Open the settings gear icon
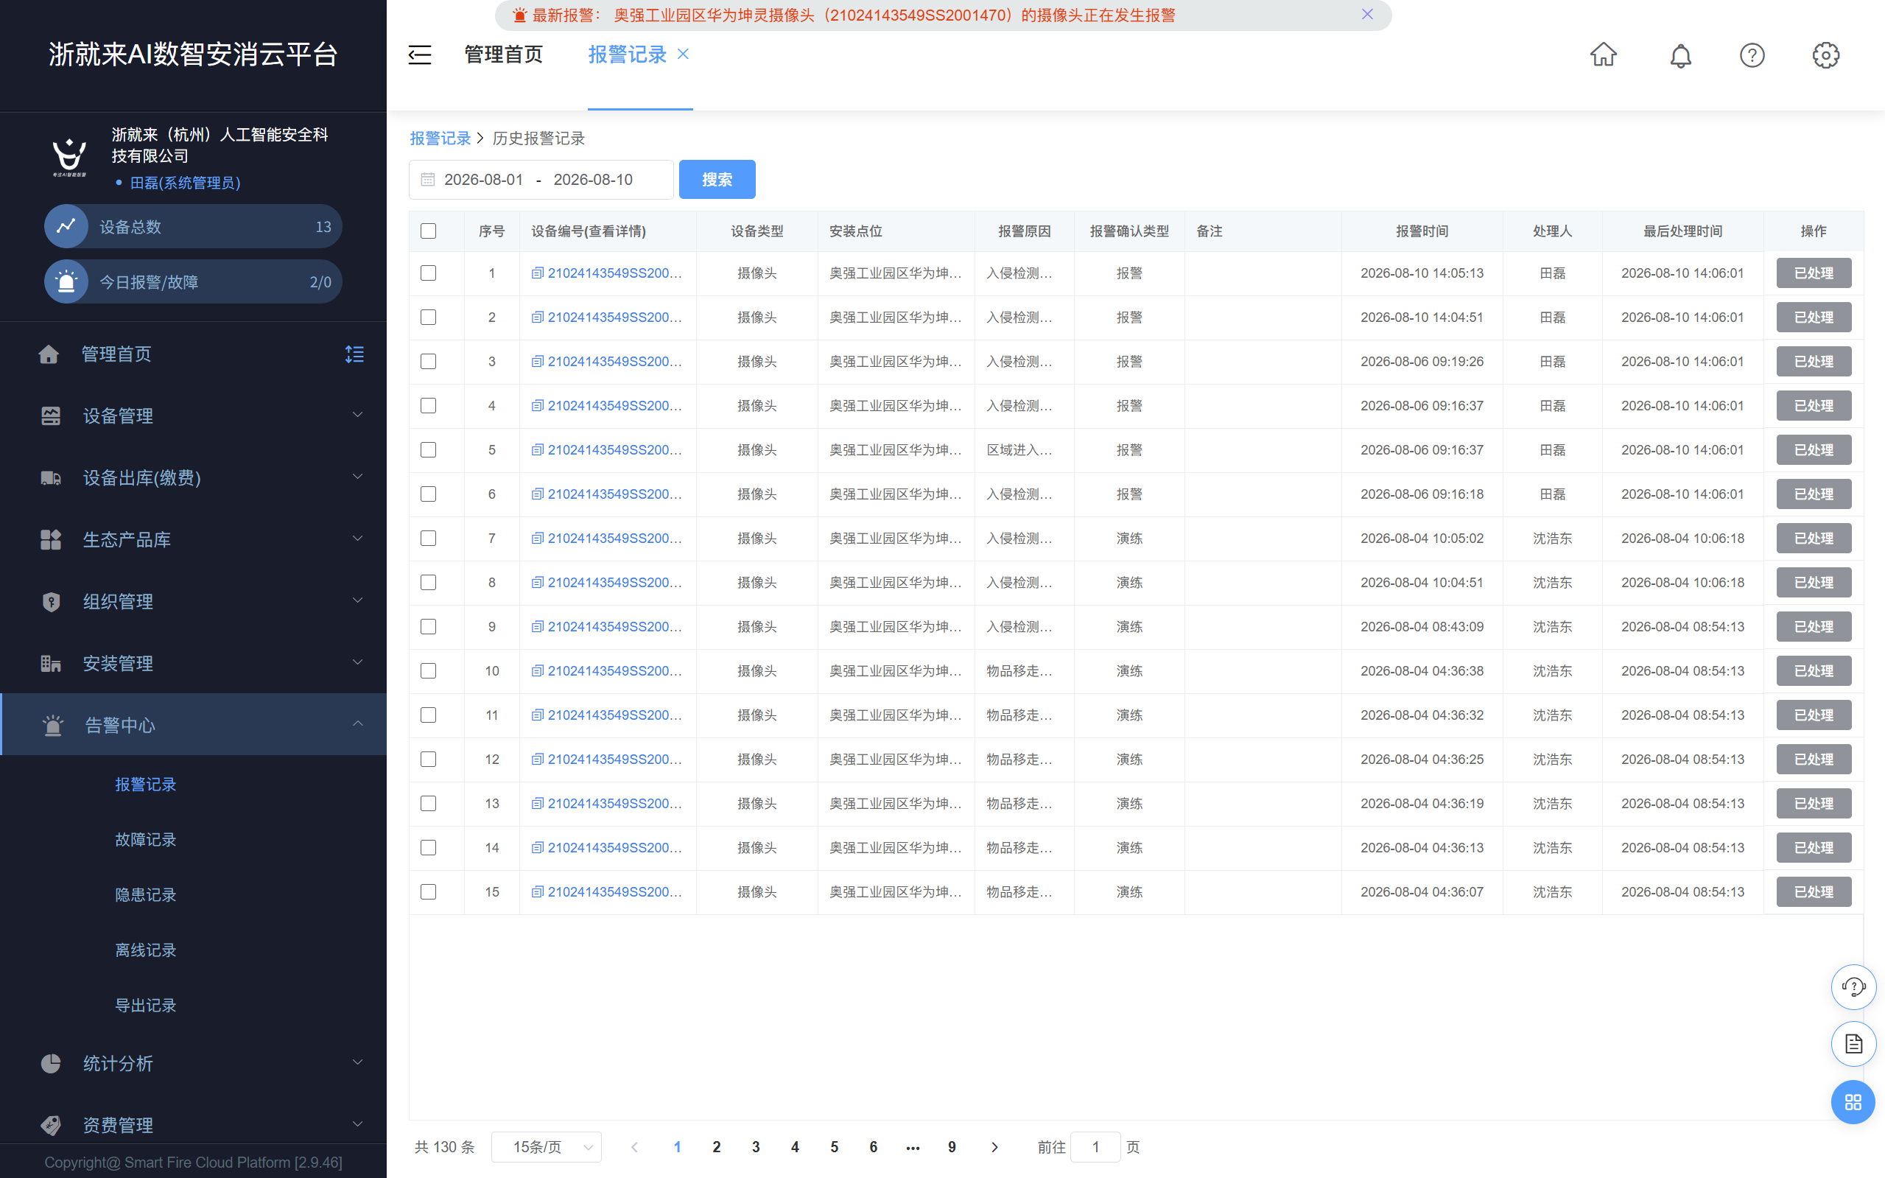 coord(1825,55)
